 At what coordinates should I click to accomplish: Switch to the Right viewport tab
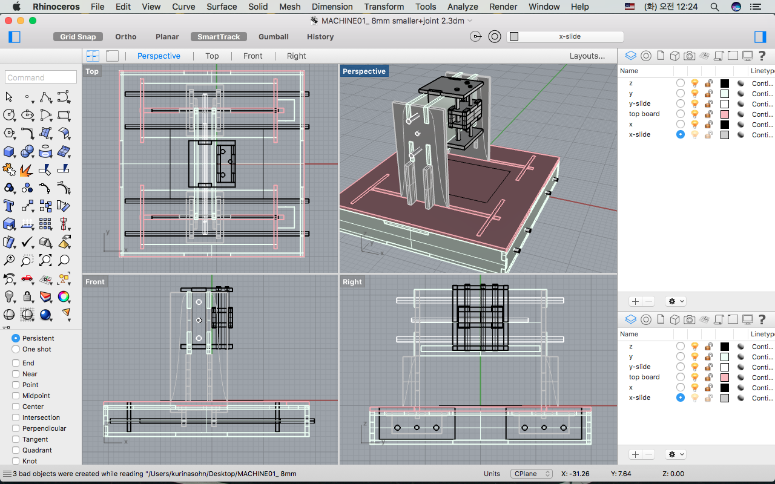click(x=296, y=56)
